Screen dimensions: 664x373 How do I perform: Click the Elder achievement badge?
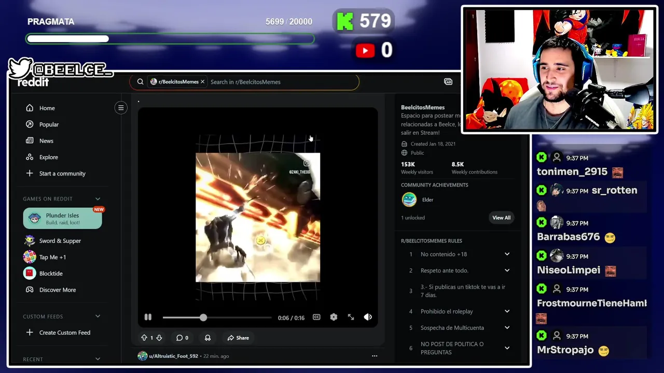[x=409, y=199]
